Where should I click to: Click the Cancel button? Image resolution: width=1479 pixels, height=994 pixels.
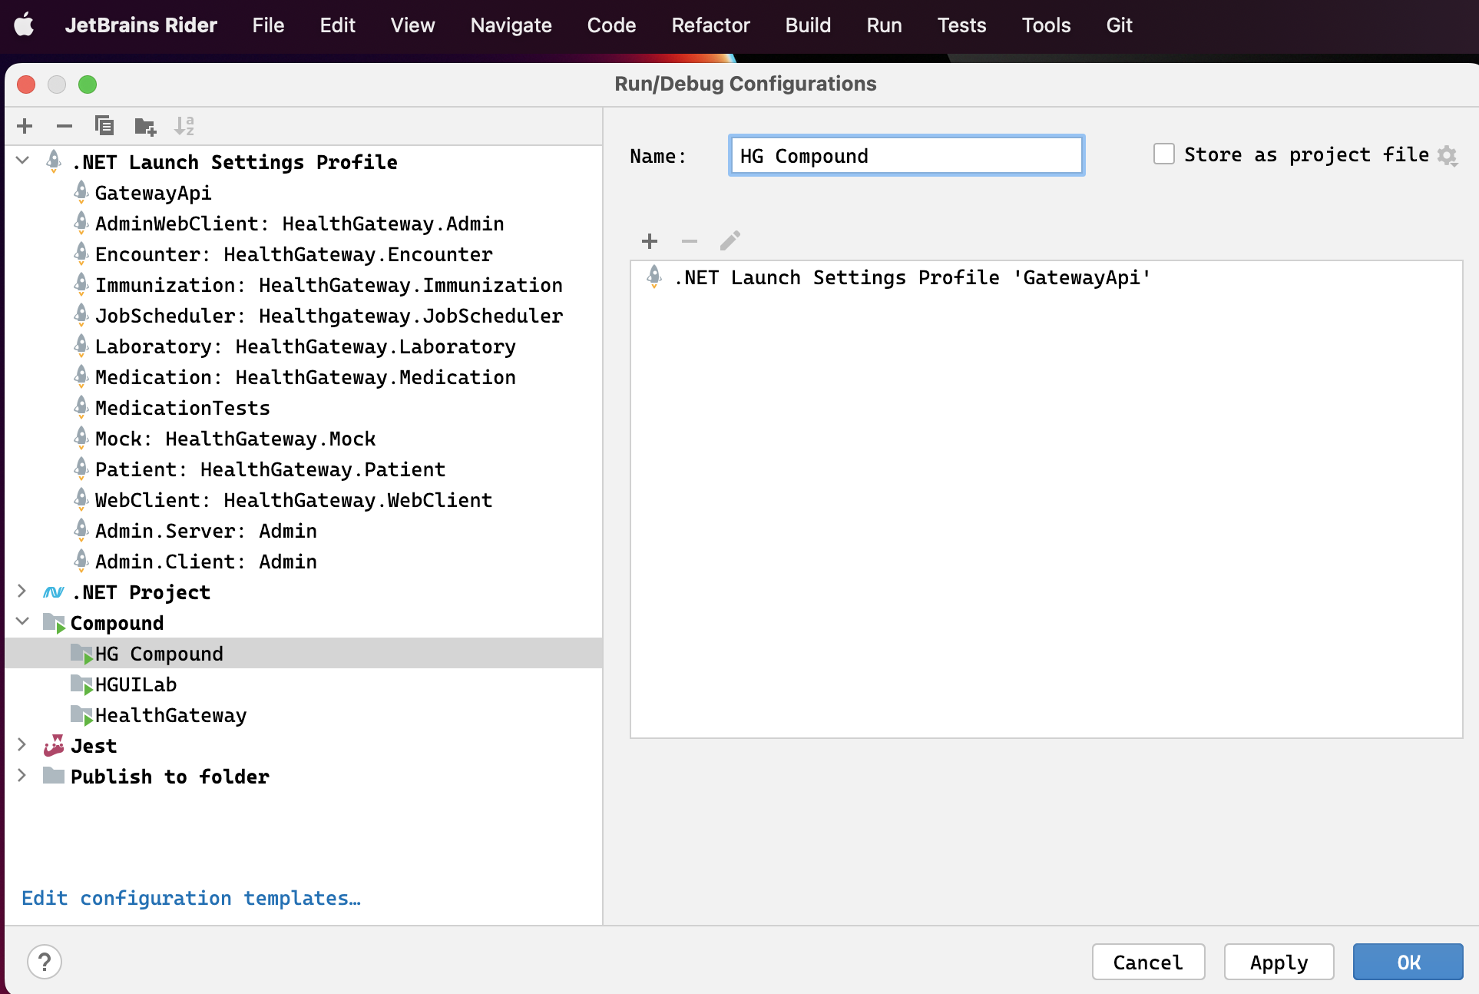pyautogui.click(x=1148, y=962)
